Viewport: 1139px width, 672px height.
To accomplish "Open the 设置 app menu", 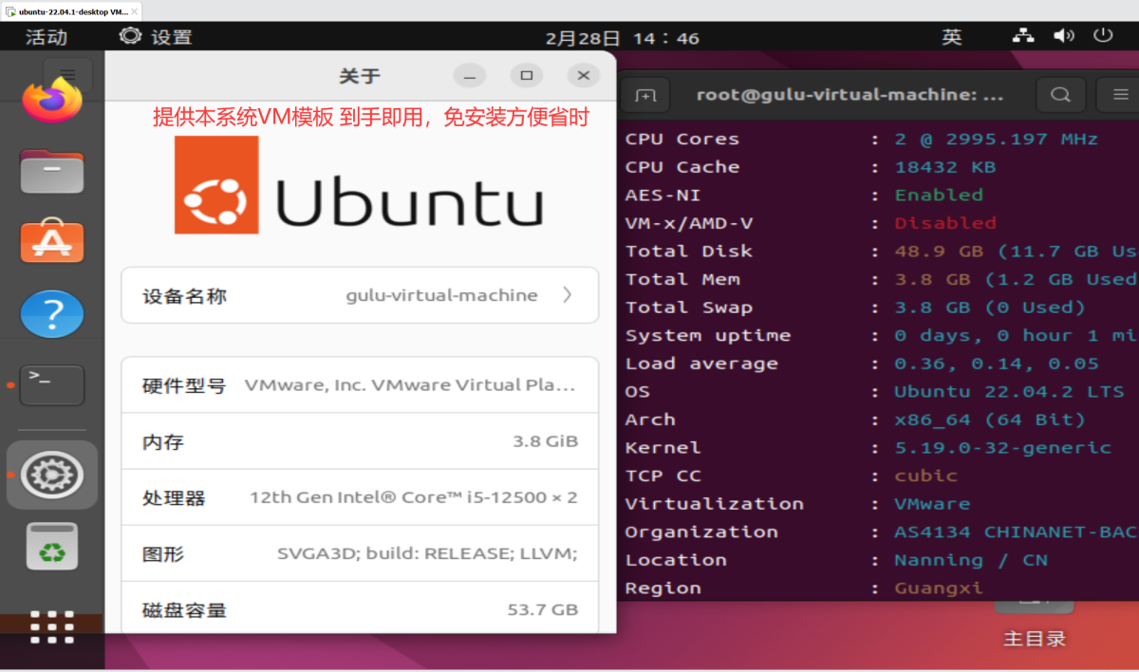I will tap(156, 37).
